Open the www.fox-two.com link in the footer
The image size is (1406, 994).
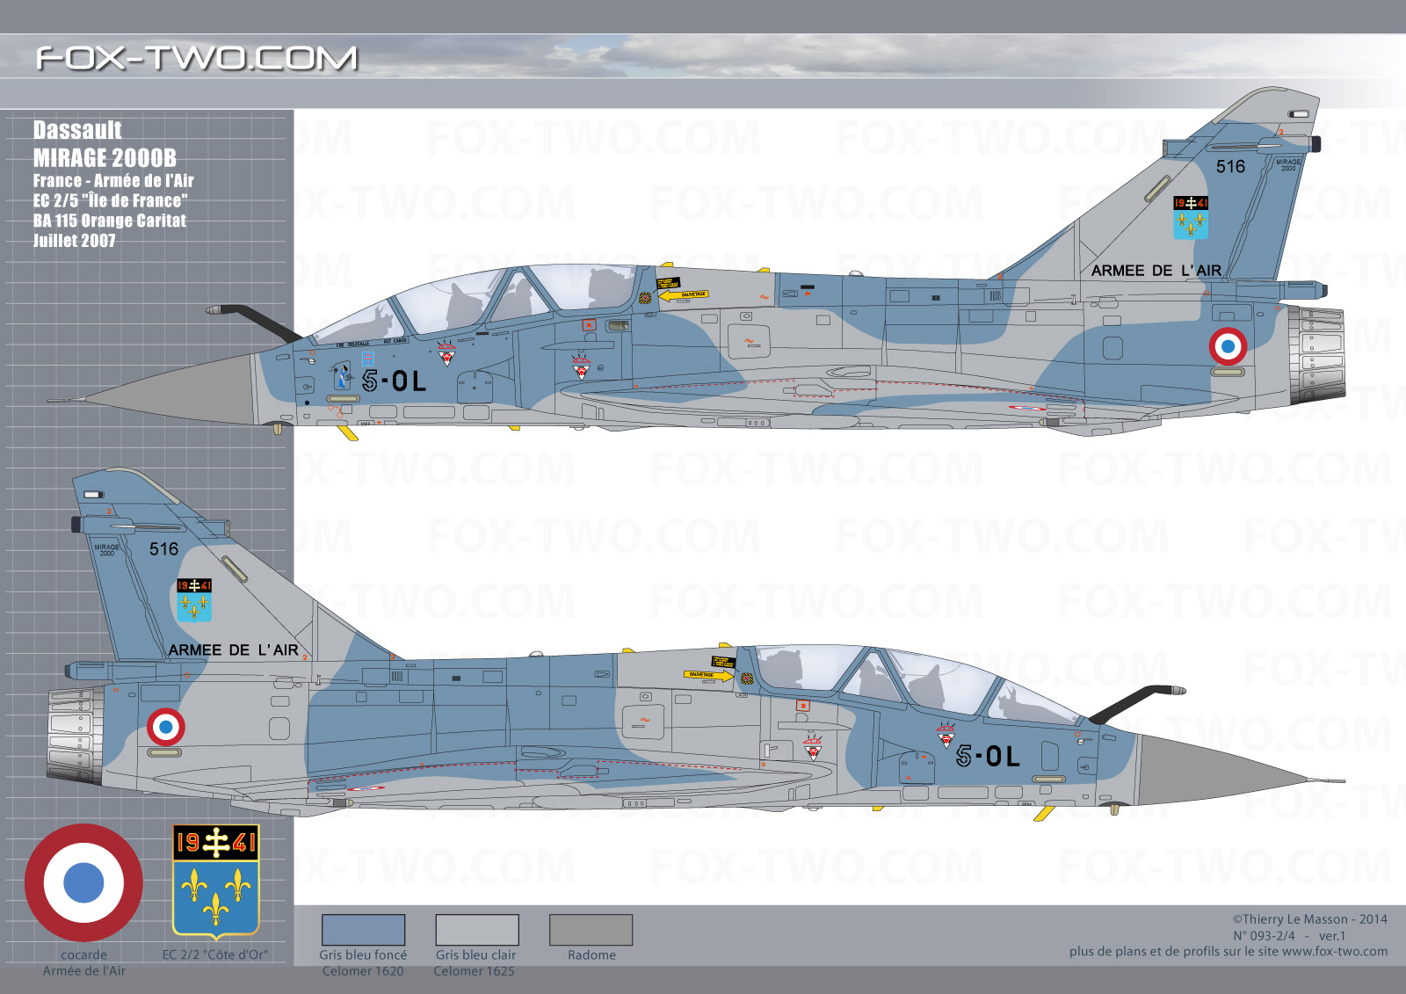1335,952
